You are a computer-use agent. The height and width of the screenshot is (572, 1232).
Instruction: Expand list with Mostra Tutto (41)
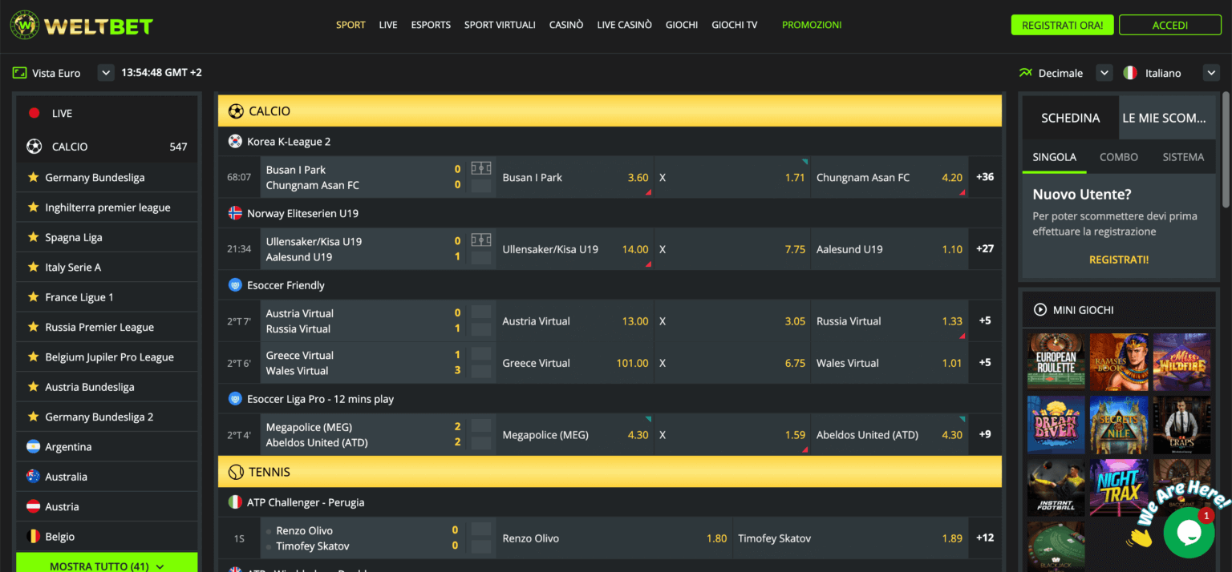107,562
